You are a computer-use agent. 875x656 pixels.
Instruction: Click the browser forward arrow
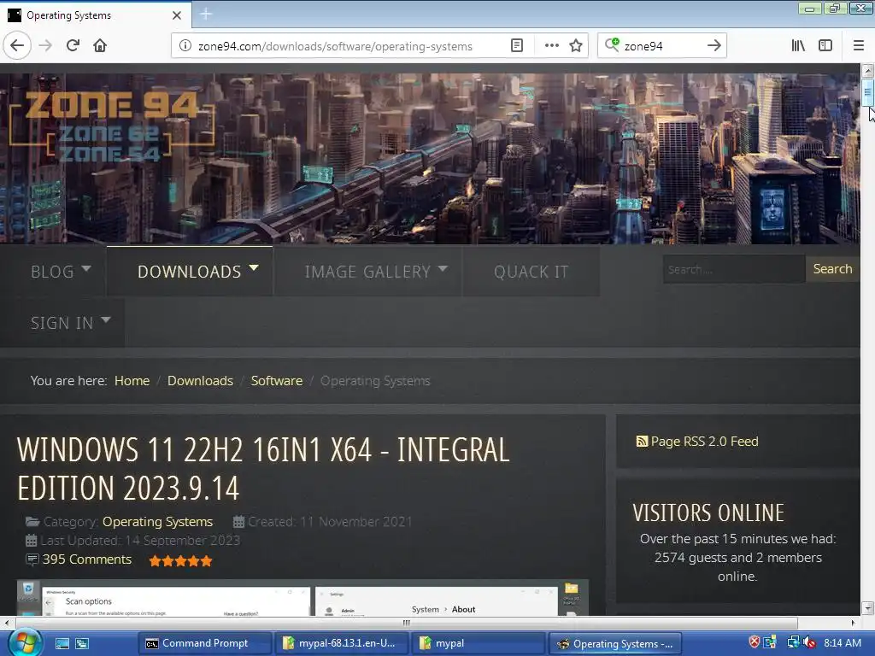[x=45, y=45]
